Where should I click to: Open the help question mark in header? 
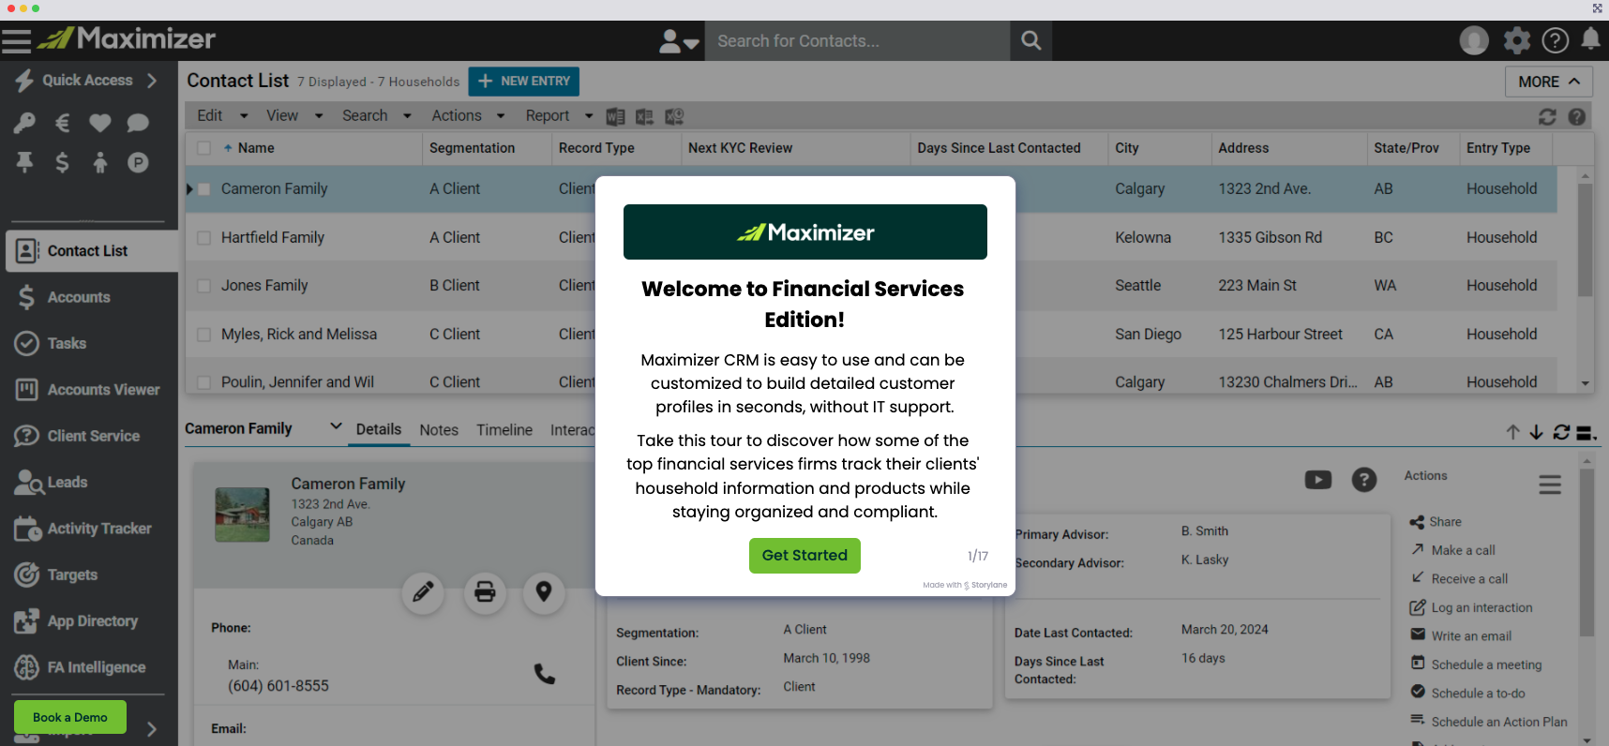1555,40
